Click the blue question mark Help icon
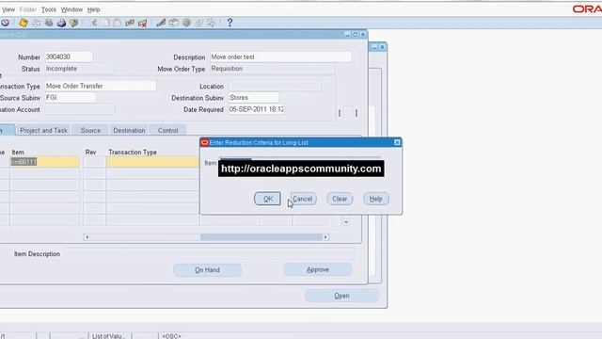 (x=230, y=23)
